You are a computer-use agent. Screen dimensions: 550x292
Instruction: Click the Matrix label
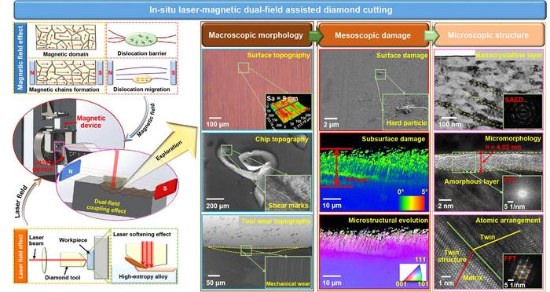472,277
